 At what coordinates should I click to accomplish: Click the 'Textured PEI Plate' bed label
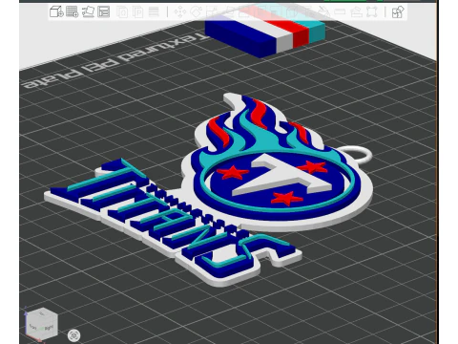point(116,60)
